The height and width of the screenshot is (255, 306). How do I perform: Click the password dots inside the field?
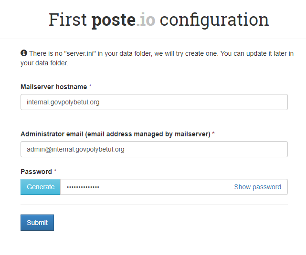click(x=83, y=187)
